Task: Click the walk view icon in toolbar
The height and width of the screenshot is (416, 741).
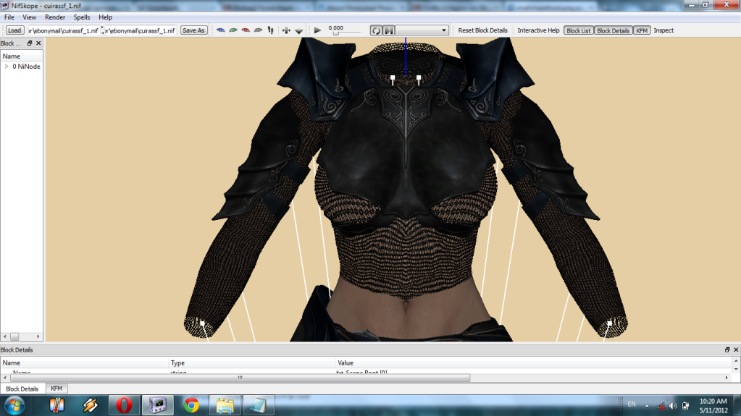Action: (270, 30)
